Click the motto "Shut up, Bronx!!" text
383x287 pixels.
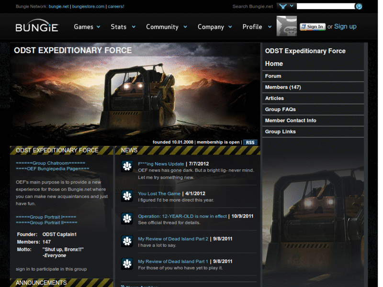[x=63, y=250]
